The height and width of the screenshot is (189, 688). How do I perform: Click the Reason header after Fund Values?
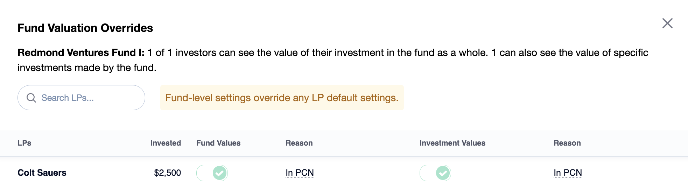tap(299, 143)
